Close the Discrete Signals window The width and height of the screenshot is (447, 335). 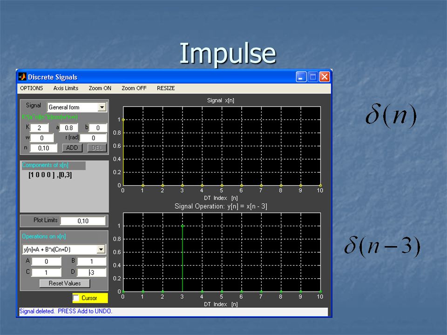pos(325,77)
